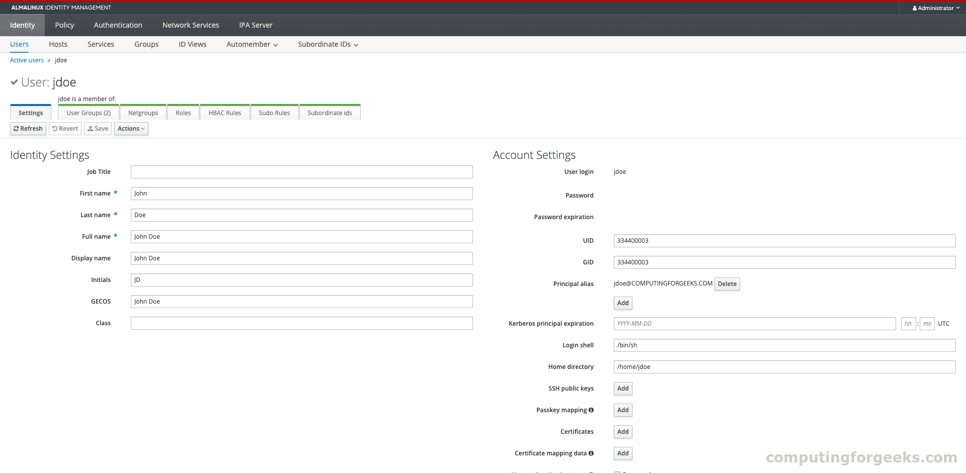Click the Job Title input field
The height and width of the screenshot is (473, 966).
301,171
